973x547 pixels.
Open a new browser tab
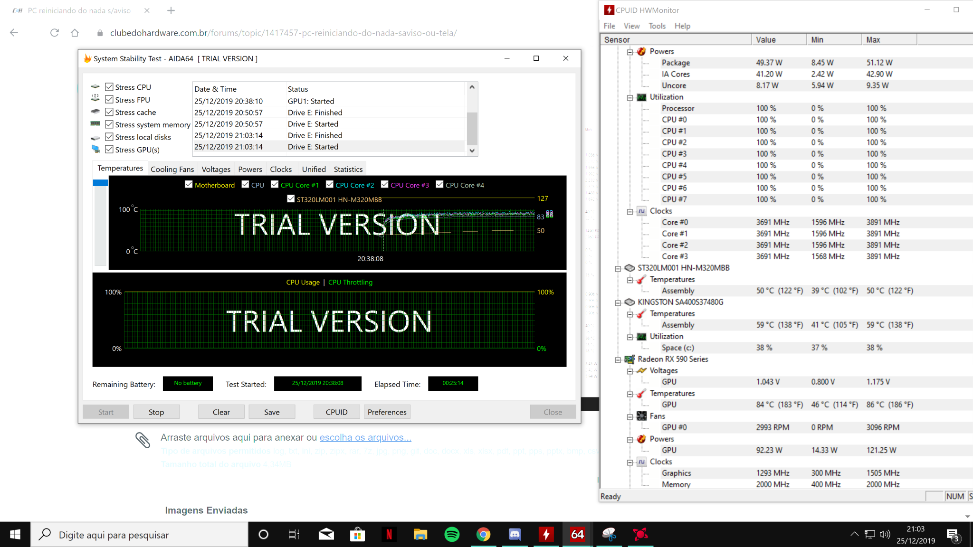pyautogui.click(x=171, y=10)
